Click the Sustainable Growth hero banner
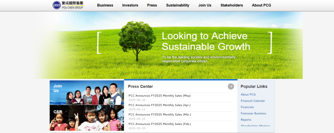This screenshot has width=334, height=133. click(x=168, y=45)
